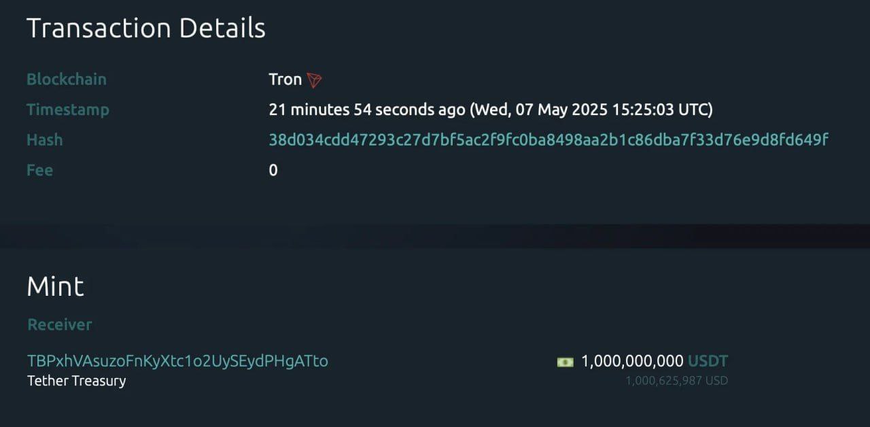The width and height of the screenshot is (870, 427).
Task: Click the Blockchain field label
Action: (x=67, y=80)
